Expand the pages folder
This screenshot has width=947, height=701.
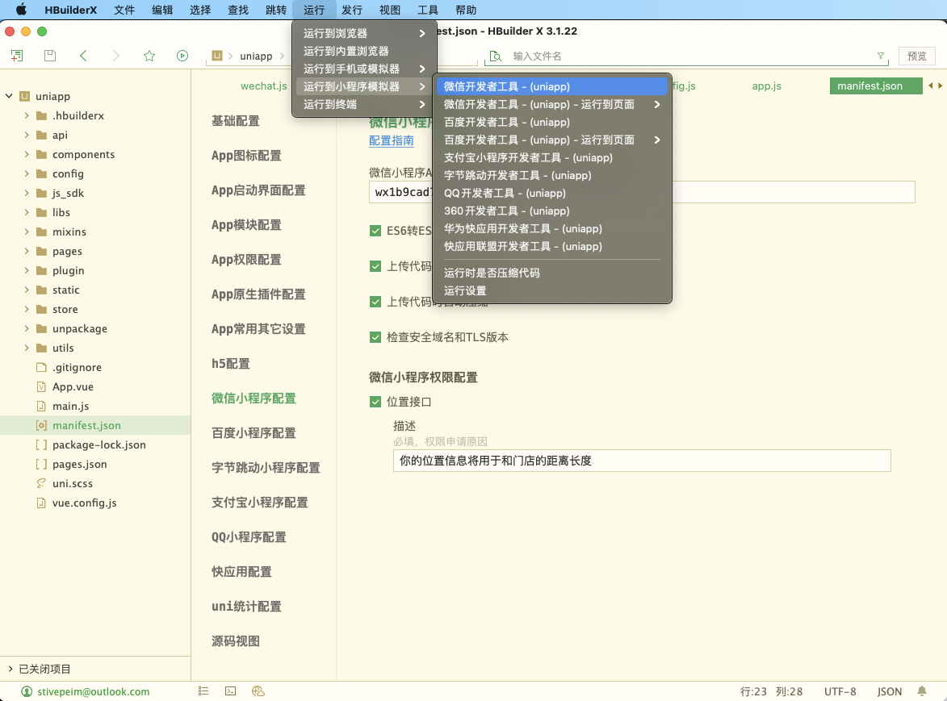[x=27, y=251]
